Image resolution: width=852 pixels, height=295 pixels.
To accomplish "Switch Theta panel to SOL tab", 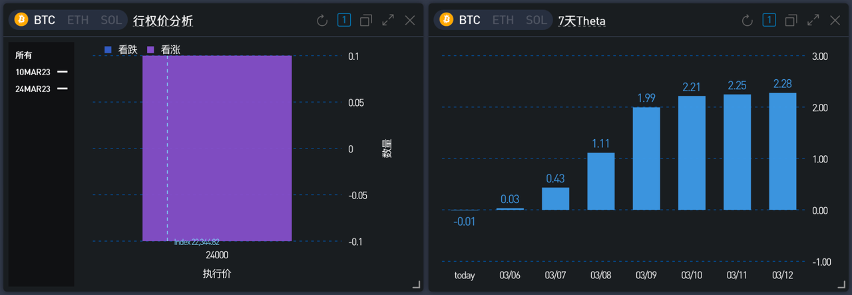I will point(536,20).
